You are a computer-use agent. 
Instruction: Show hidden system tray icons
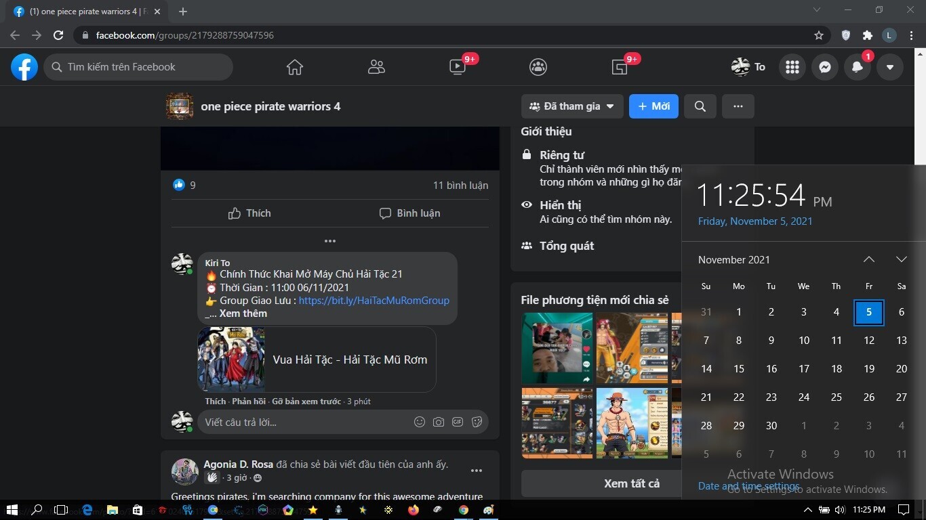coord(807,510)
